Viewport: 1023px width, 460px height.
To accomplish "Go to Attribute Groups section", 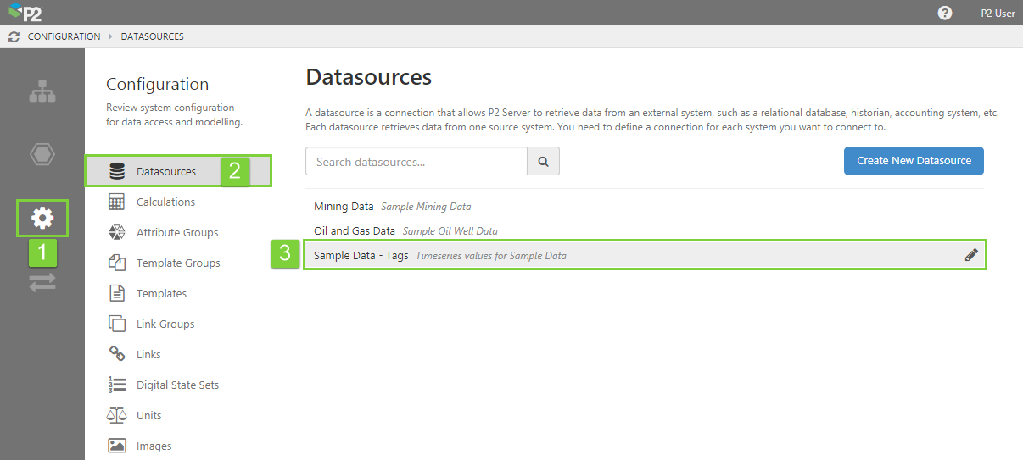I will click(176, 233).
